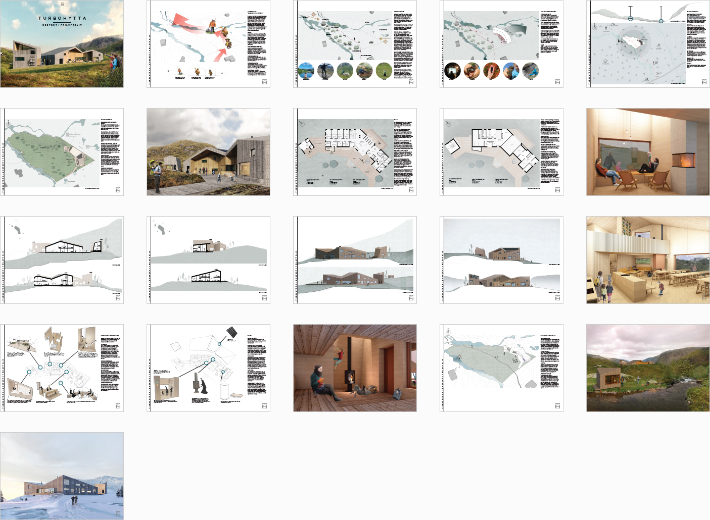This screenshot has height=520, width=710.
Task: Open the upper floor plan page
Action: click(501, 152)
